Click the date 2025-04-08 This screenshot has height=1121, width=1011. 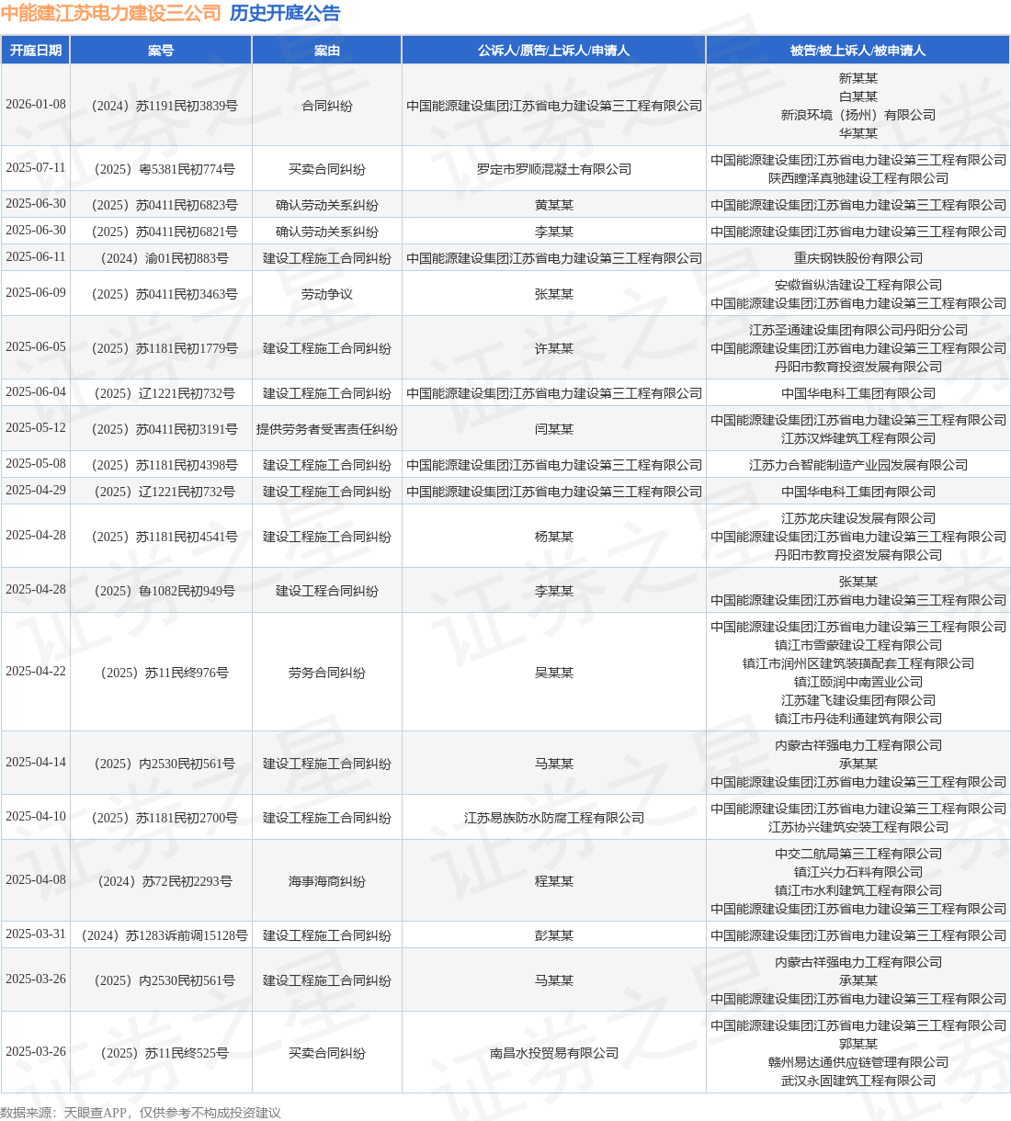point(36,880)
